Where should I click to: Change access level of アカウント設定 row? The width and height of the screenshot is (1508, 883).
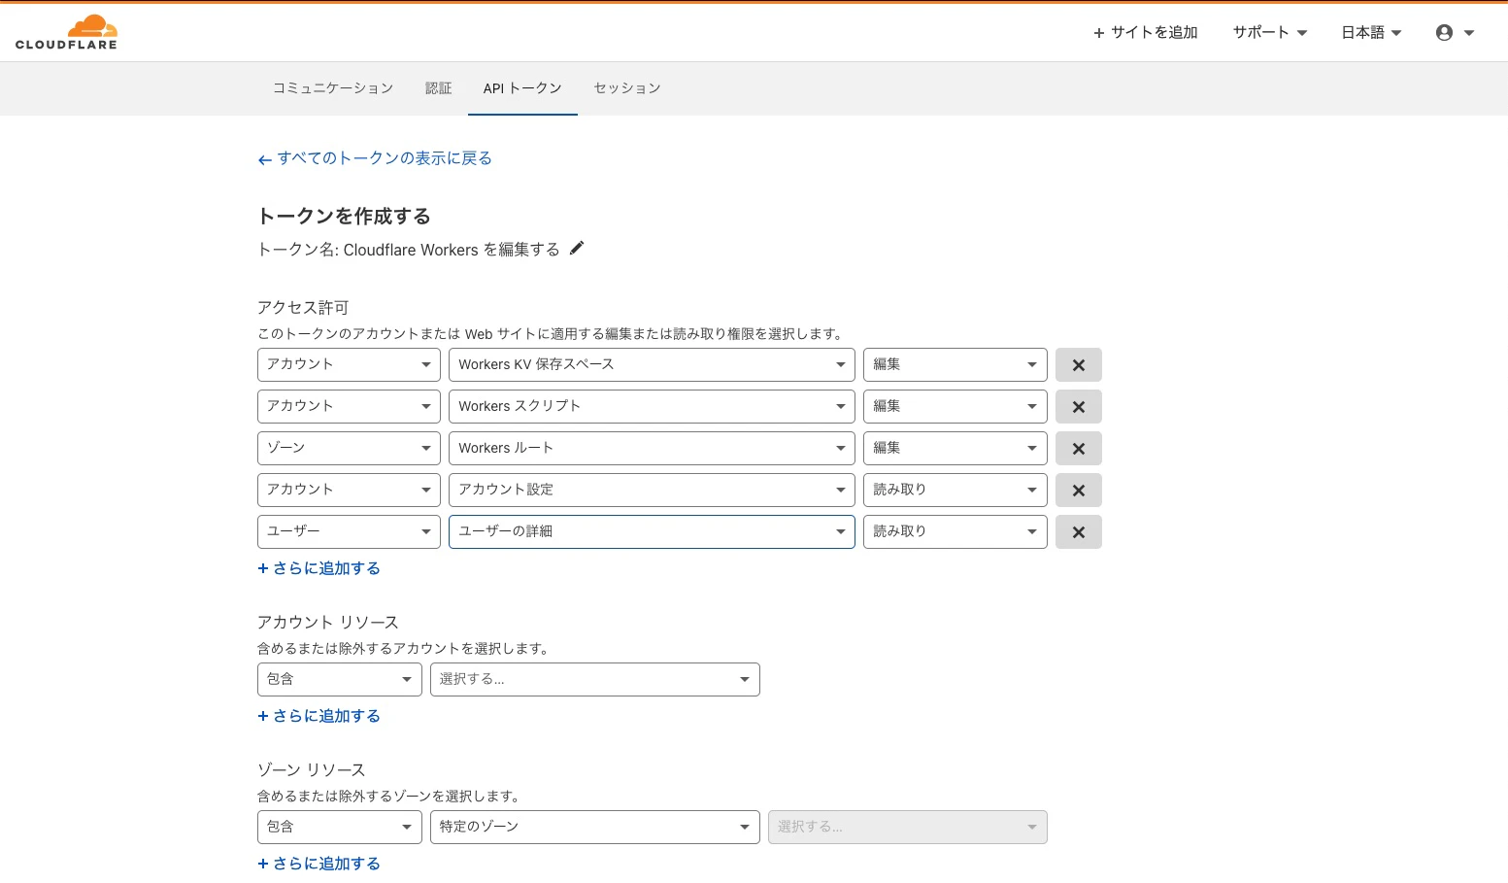click(955, 491)
